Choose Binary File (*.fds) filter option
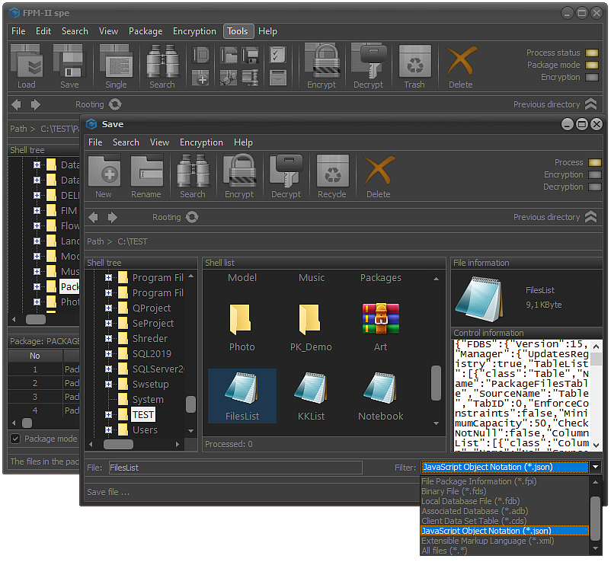 click(x=505, y=491)
